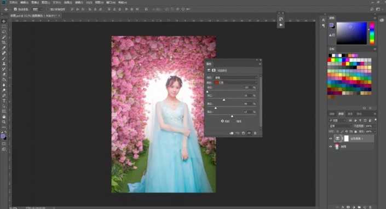Open the Preset dropdown in Properties panel
Screen dimensions: 386x209
coord(235,78)
